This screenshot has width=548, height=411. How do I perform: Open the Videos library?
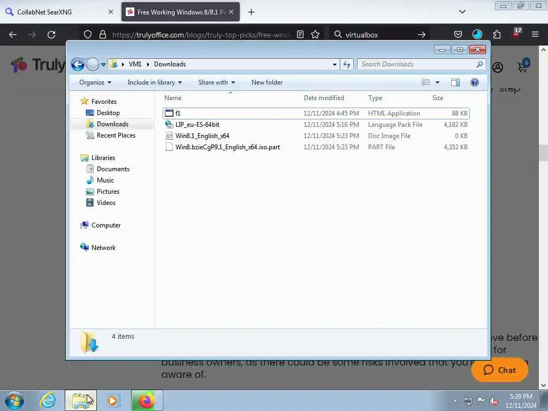pyautogui.click(x=106, y=203)
